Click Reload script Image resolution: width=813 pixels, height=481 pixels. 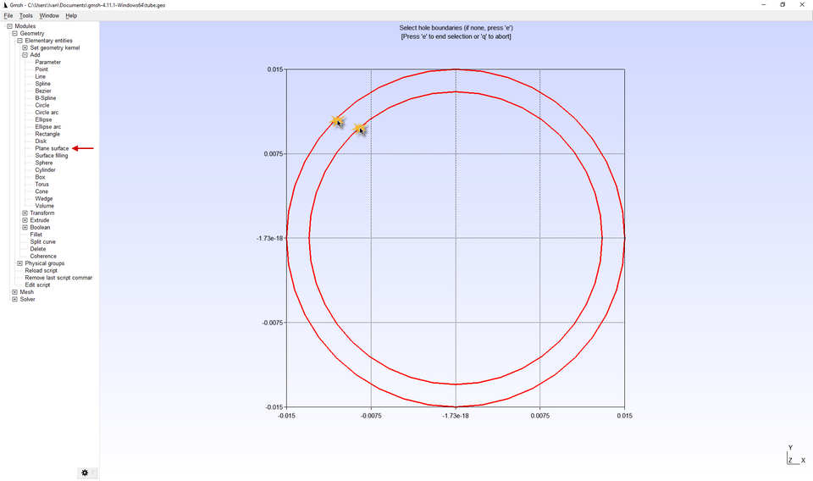pos(41,270)
